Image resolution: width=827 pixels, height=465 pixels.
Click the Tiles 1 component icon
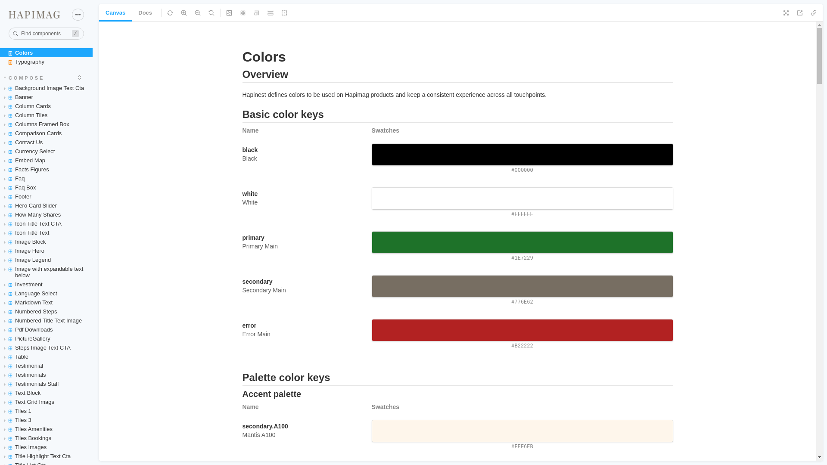click(x=10, y=411)
